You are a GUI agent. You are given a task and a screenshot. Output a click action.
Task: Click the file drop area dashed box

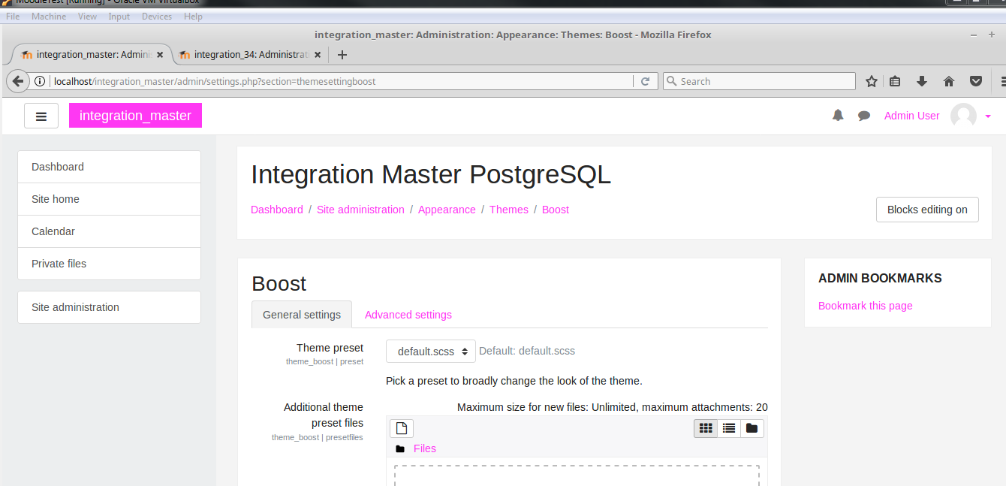(577, 475)
